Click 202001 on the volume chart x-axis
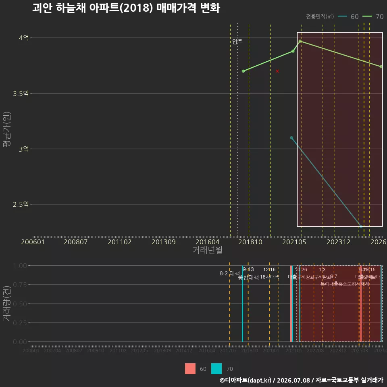Viewport: 387px width, 387px height. 271,350
